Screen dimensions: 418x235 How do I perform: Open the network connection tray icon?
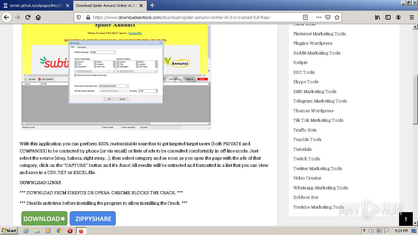[379, 231]
